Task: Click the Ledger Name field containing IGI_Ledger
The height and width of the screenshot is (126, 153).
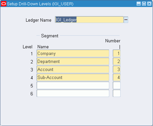Action: [89, 20]
